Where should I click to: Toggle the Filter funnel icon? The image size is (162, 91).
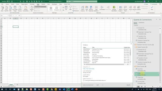70,8
